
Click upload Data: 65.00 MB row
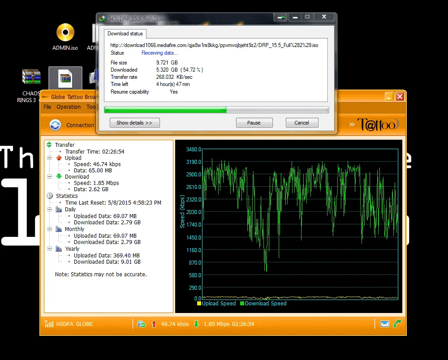pyautogui.click(x=93, y=171)
